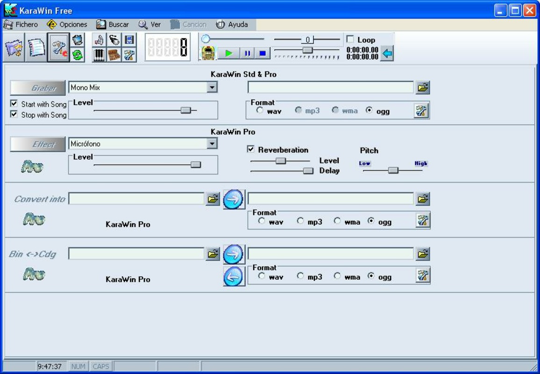Expand the Micrófono dropdown
540x374 pixels.
coord(212,144)
